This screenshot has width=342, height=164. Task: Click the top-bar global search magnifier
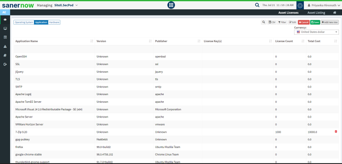(x=257, y=5)
